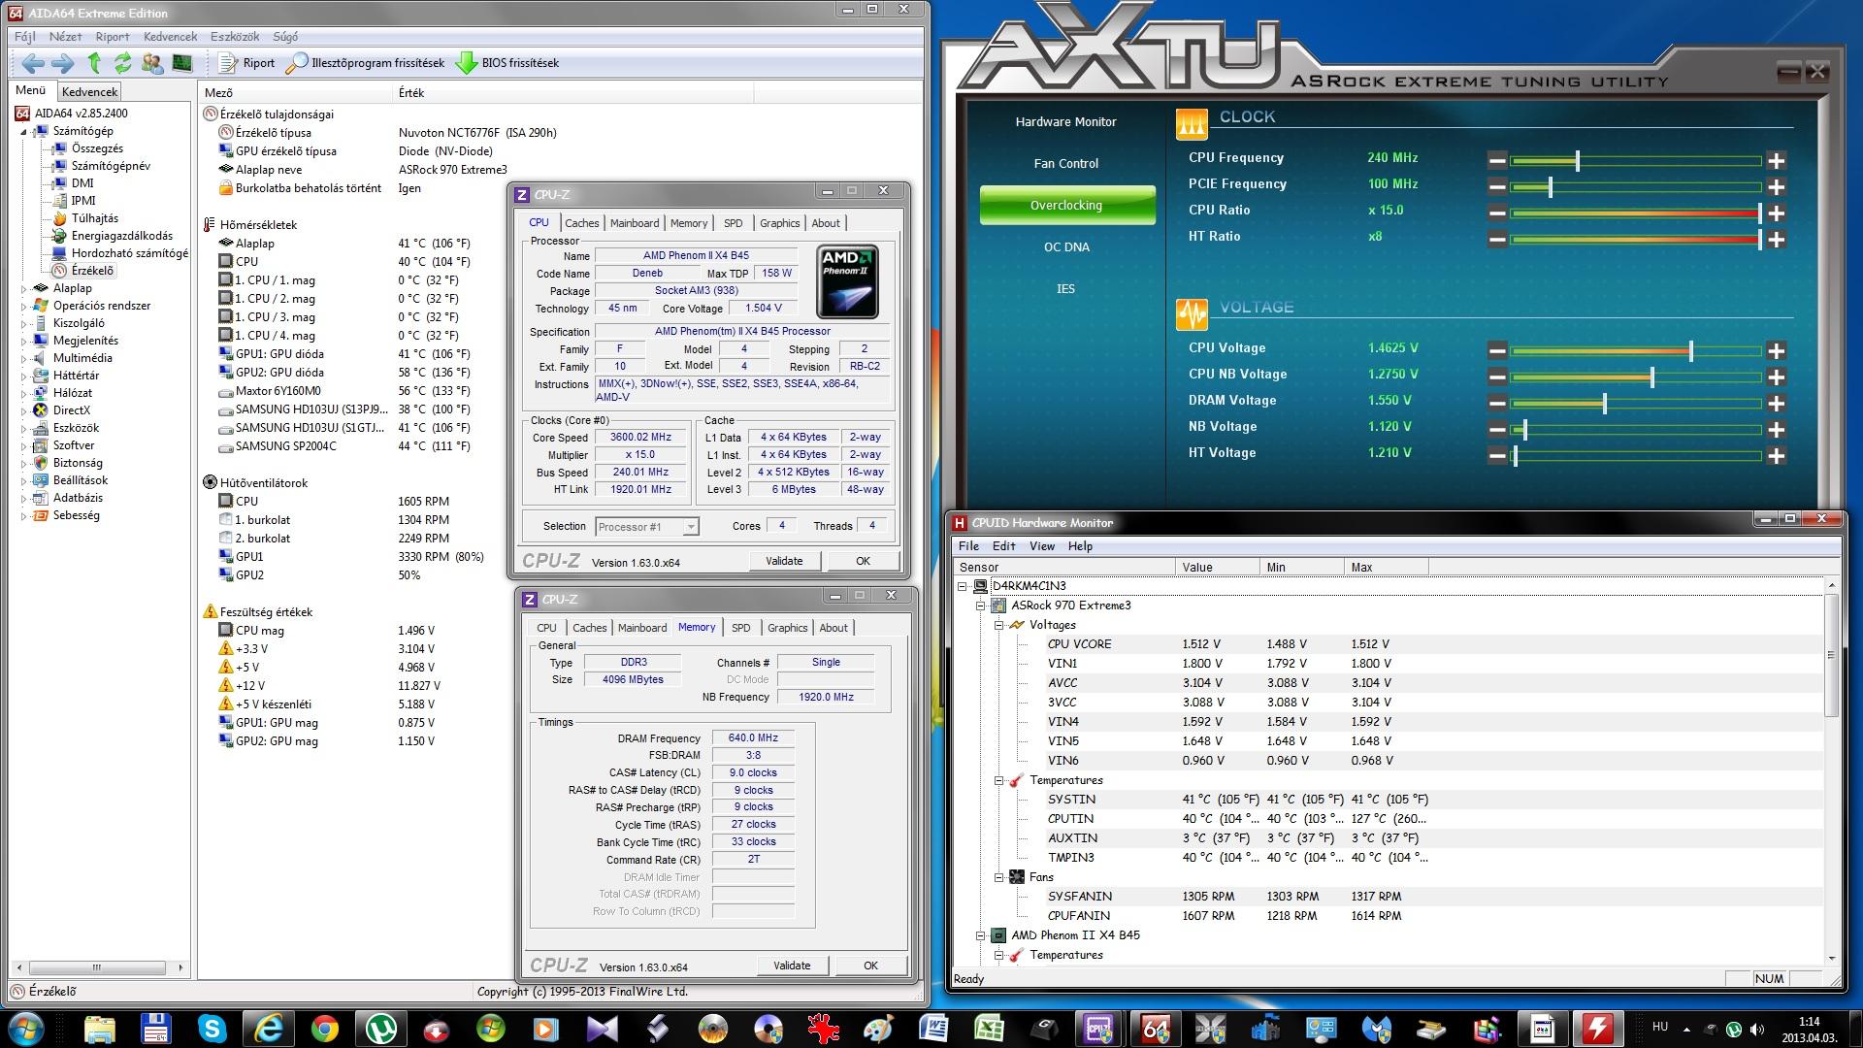1863x1048 pixels.
Task: Switch to the Kedvencek tab in AIDA64
Action: [89, 92]
